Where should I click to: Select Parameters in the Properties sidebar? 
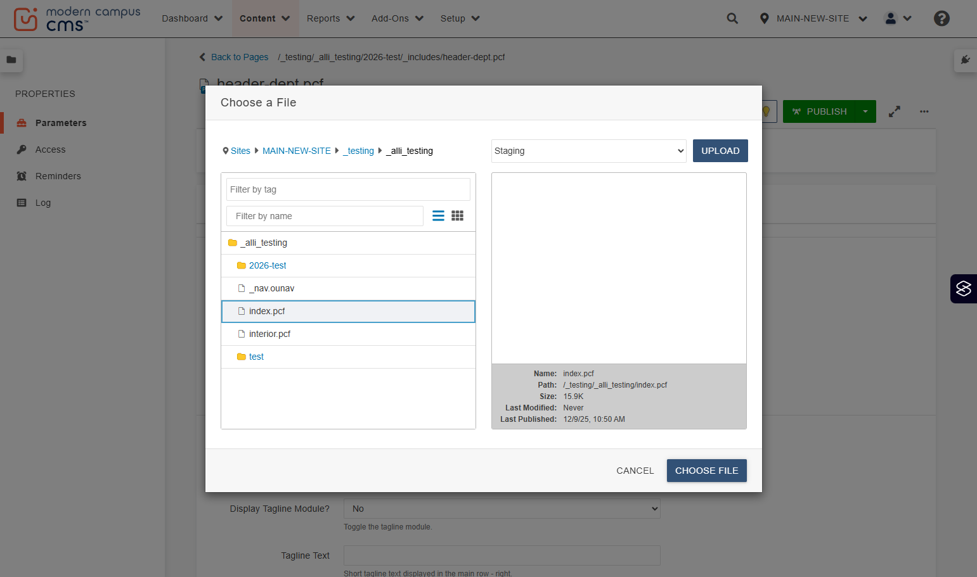tap(61, 123)
